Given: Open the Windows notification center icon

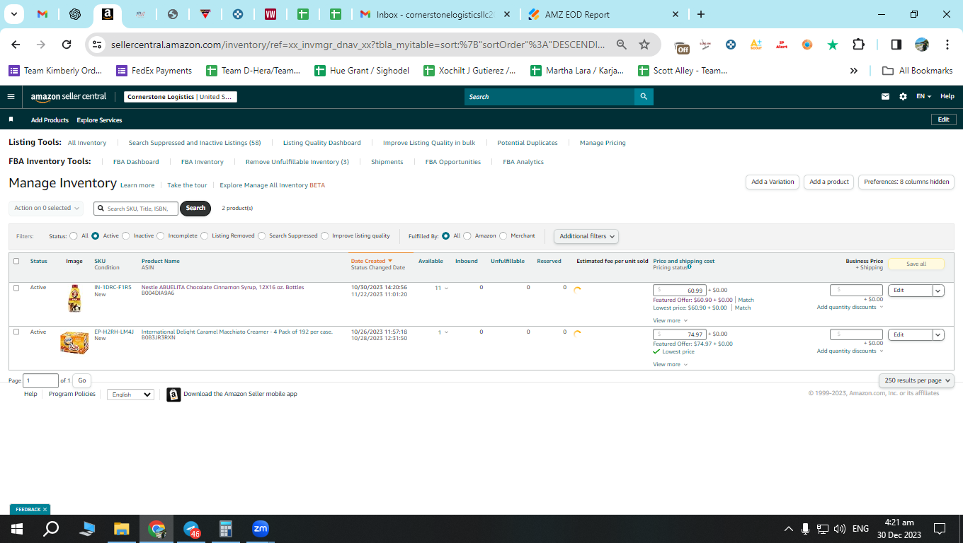Looking at the screenshot, I should click(x=940, y=529).
